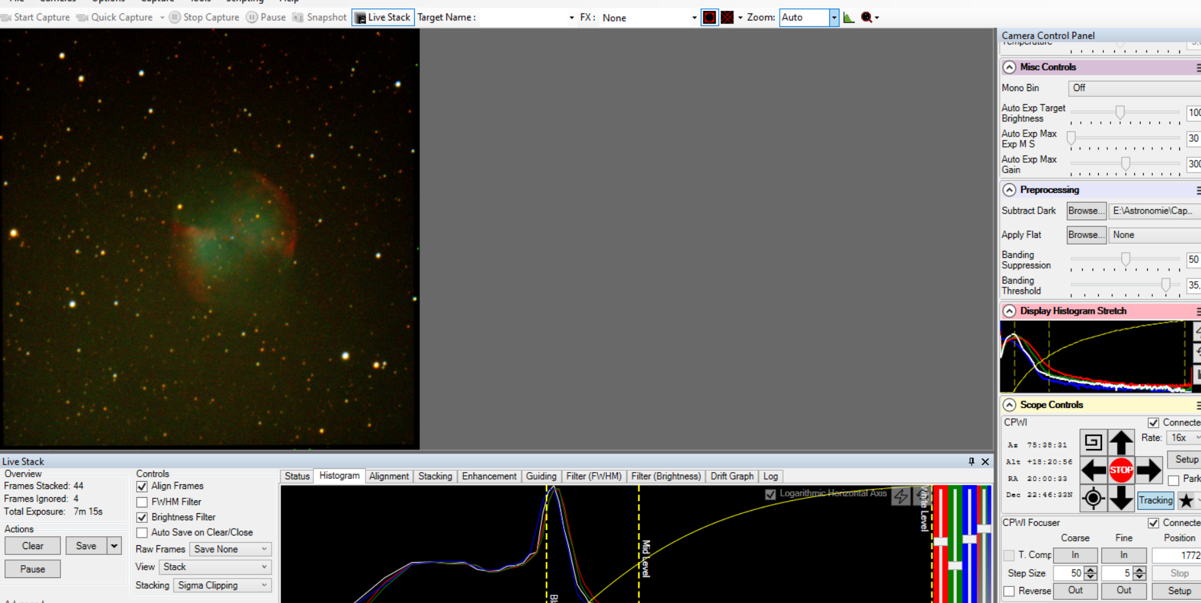Open the Scope Controls panel menu icon
This screenshot has height=603, width=1201.
coord(1198,405)
